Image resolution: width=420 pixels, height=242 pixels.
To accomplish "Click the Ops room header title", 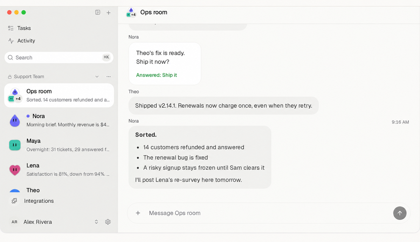I will click(x=154, y=12).
